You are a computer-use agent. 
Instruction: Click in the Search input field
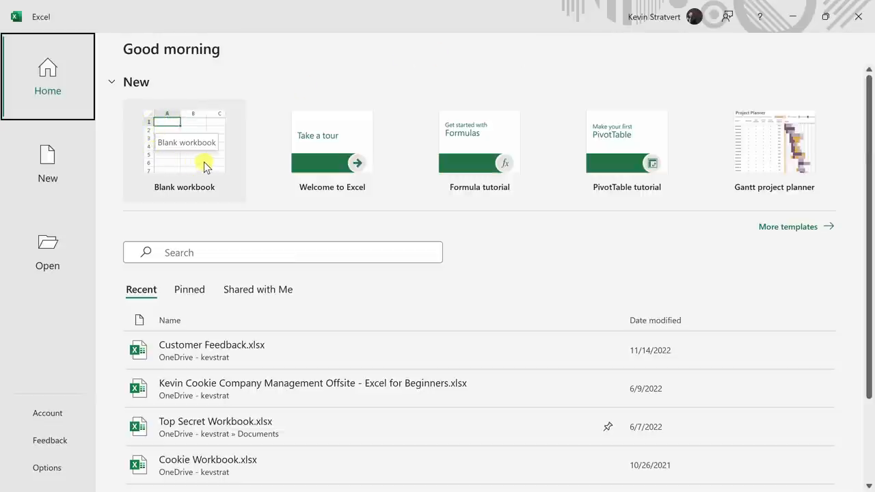tap(294, 252)
